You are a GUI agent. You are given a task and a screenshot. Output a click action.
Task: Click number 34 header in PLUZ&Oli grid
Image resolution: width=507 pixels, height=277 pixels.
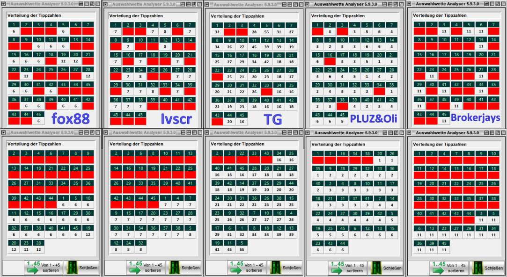(379, 85)
